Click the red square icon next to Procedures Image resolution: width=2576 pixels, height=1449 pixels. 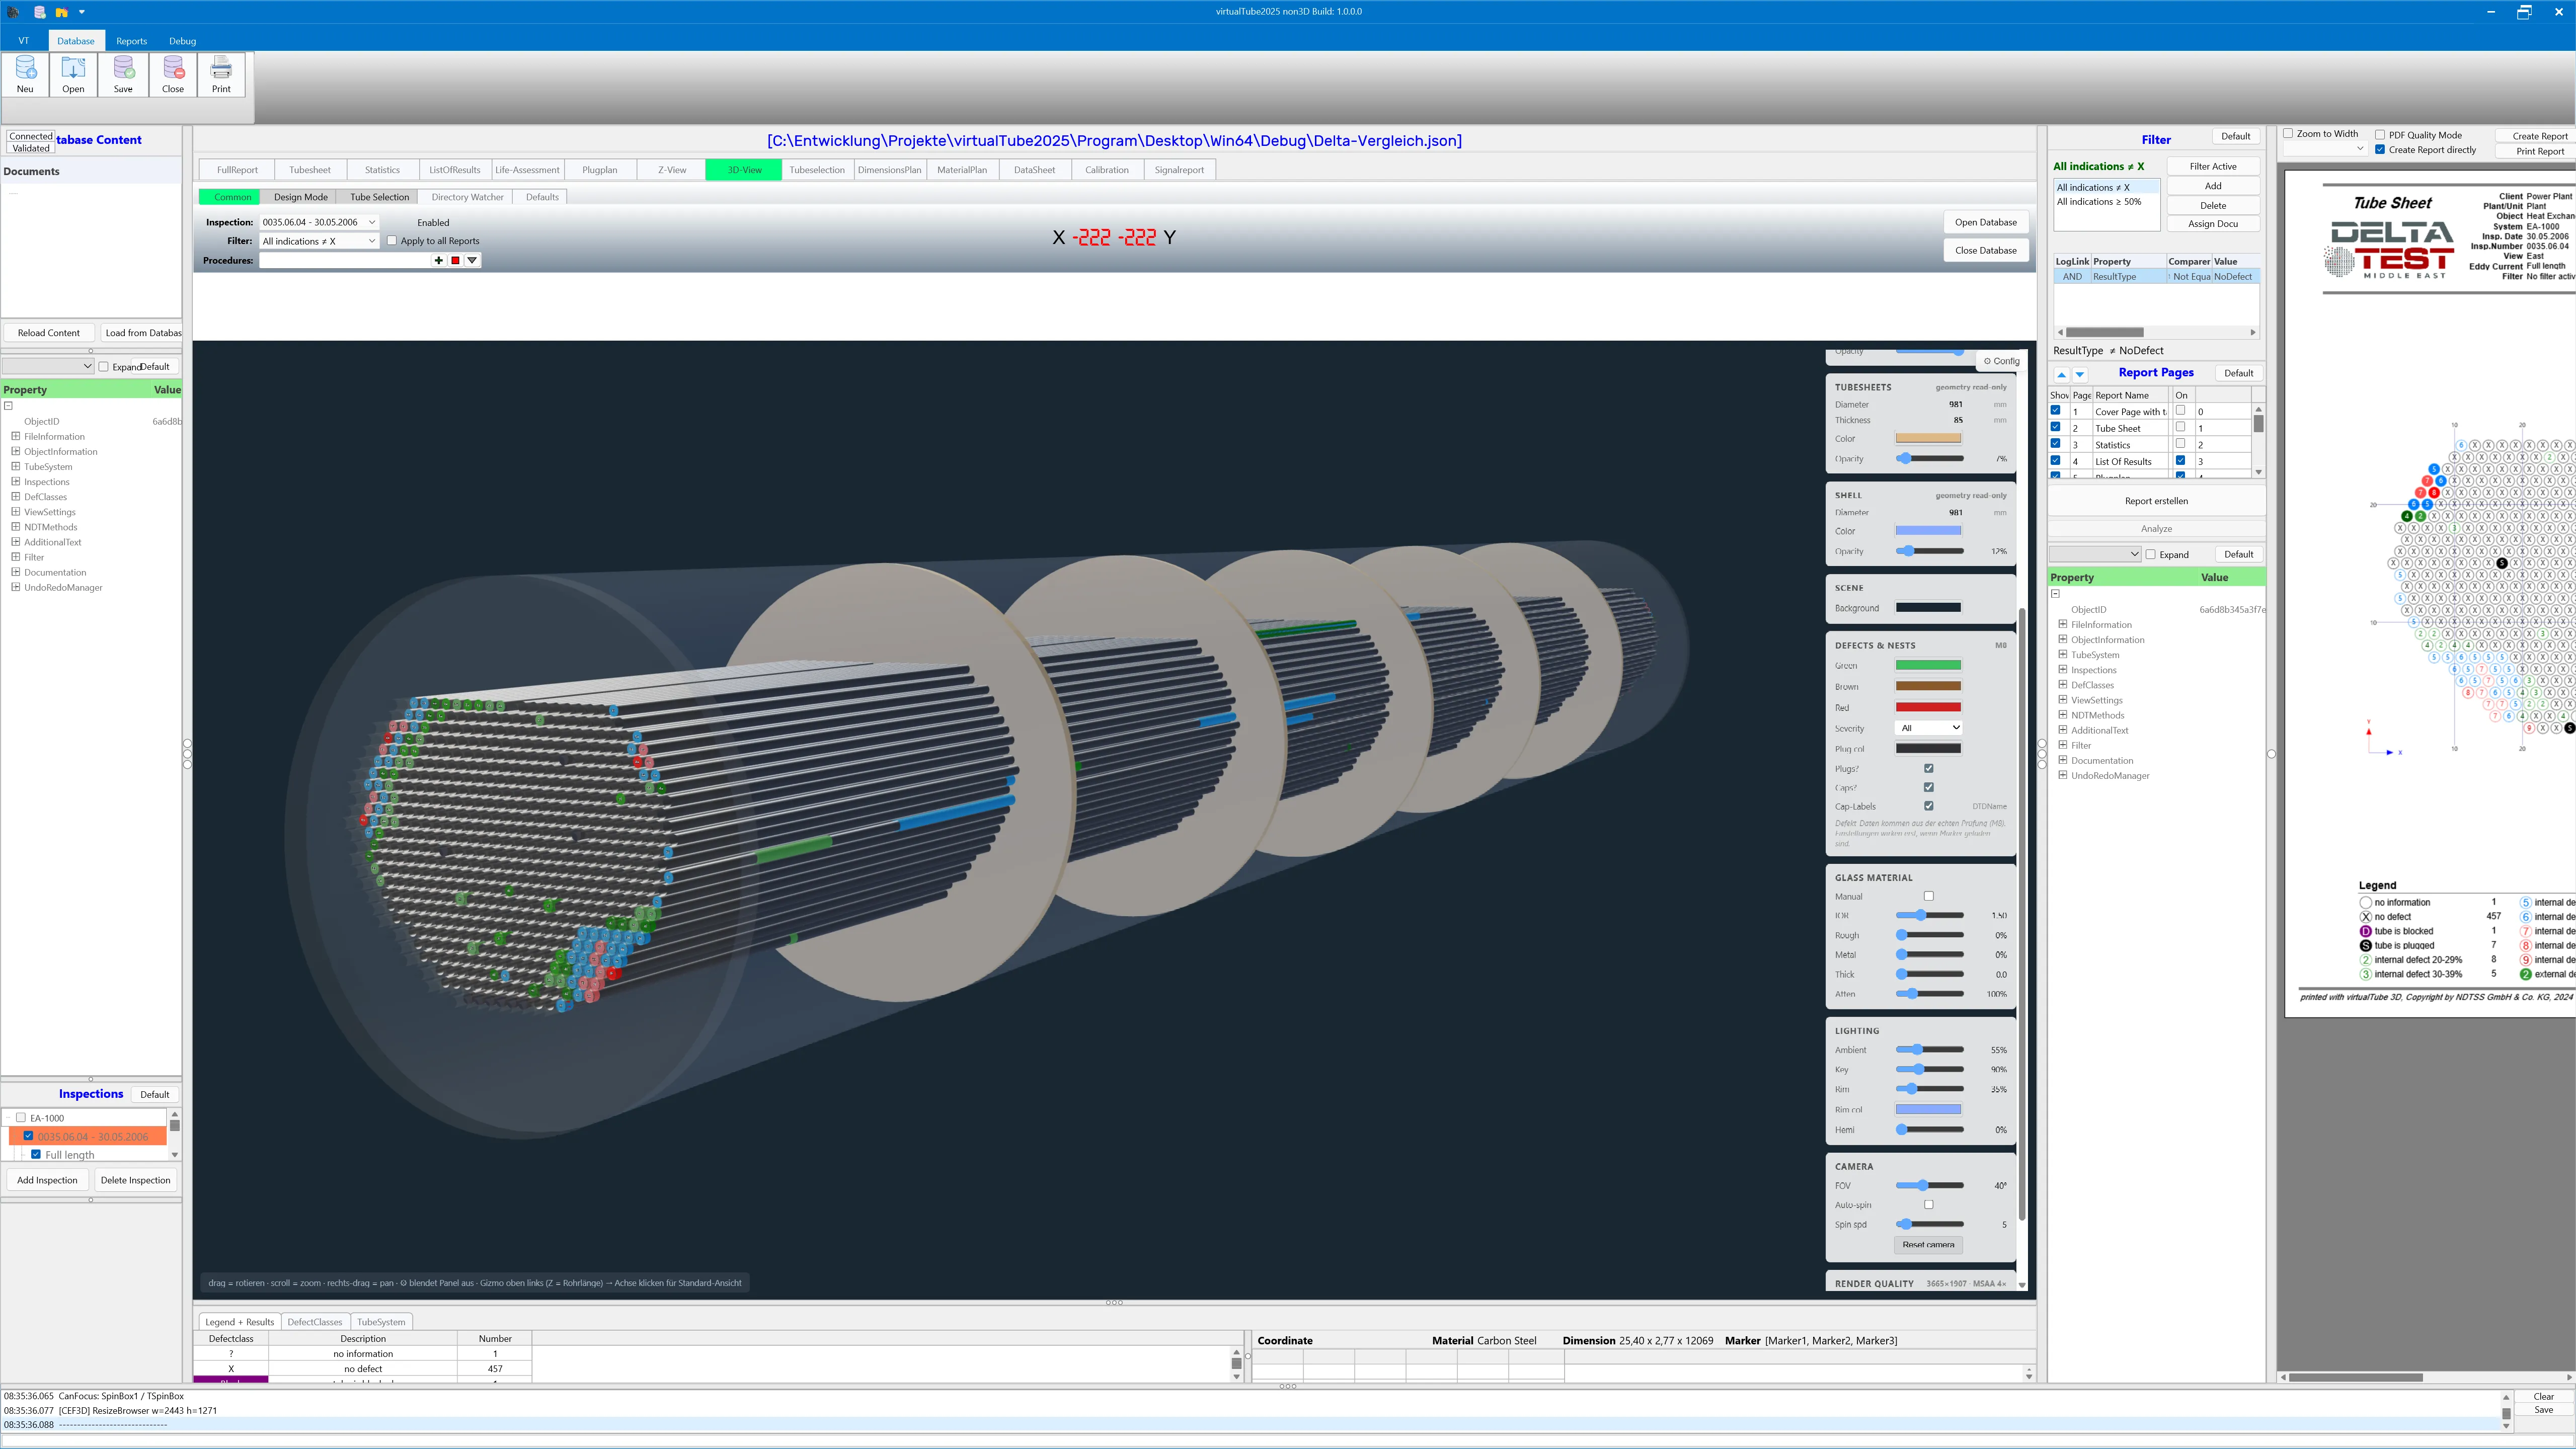(x=455, y=260)
